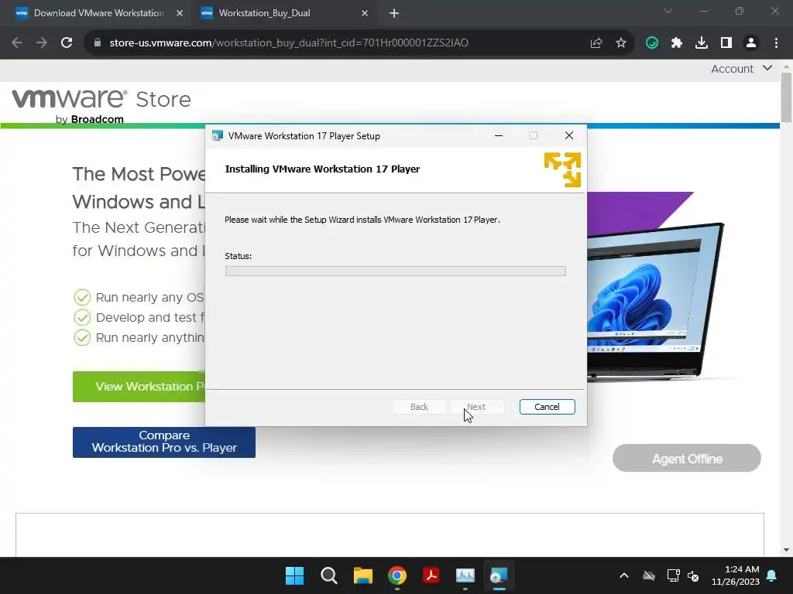The width and height of the screenshot is (793, 594).
Task: Open the notifications bell icon
Action: (x=772, y=575)
